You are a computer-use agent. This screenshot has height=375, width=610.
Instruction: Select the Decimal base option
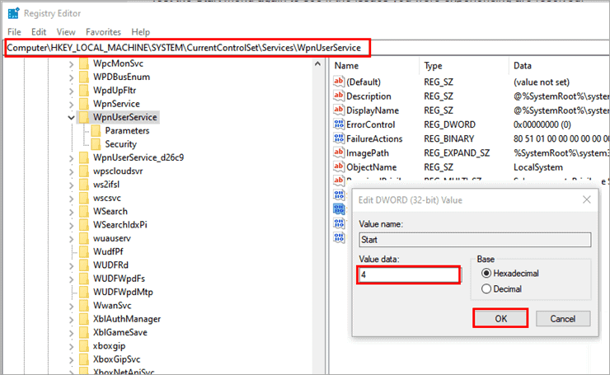pos(486,289)
